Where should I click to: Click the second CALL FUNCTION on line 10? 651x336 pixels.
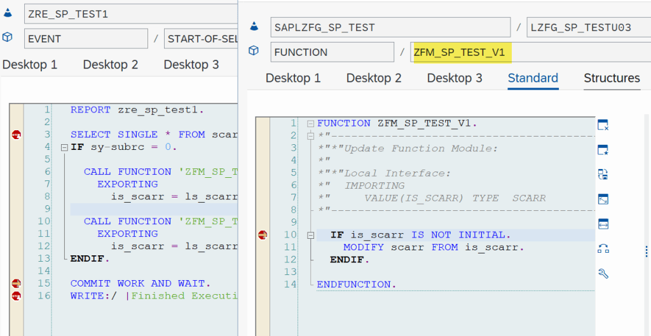click(160, 222)
